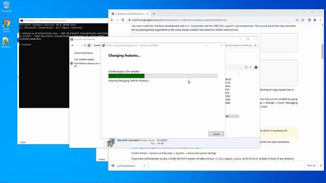The image size is (326, 183).
Task: Click the overall progress bar in the SDK dialog
Action: click(163, 76)
